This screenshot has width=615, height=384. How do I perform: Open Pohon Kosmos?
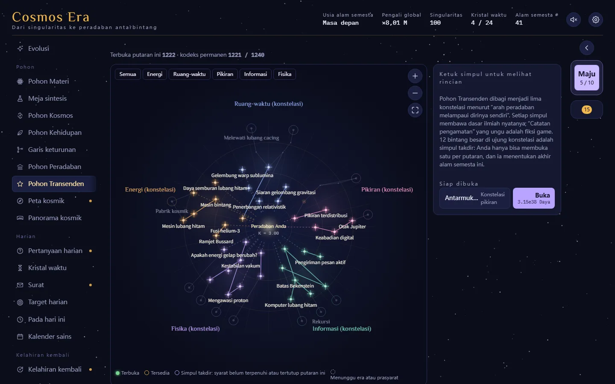[54, 116]
